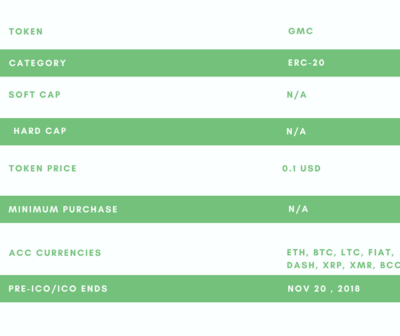
Task: Select the 0.1 USD price value
Action: 301,168
